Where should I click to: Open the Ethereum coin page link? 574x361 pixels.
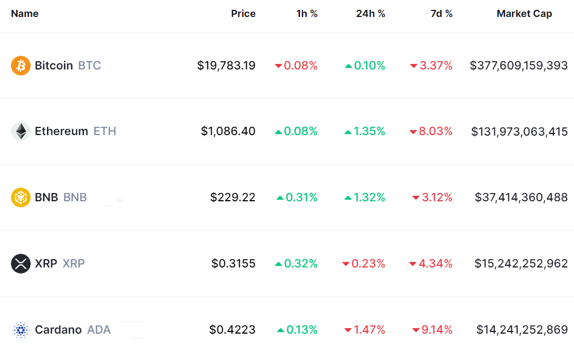click(61, 131)
